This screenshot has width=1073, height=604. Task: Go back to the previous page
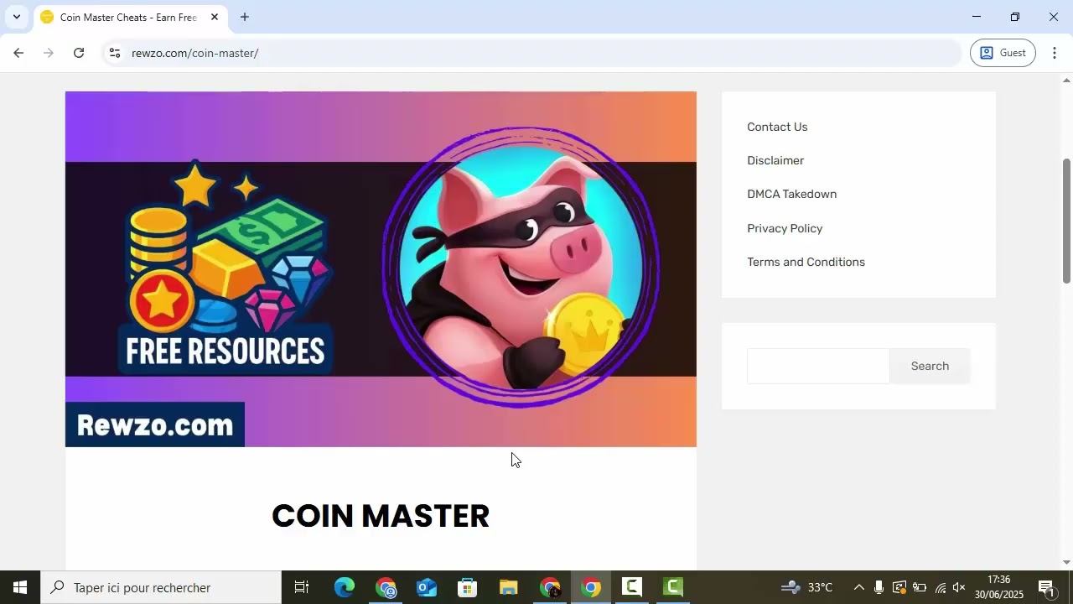[18, 53]
